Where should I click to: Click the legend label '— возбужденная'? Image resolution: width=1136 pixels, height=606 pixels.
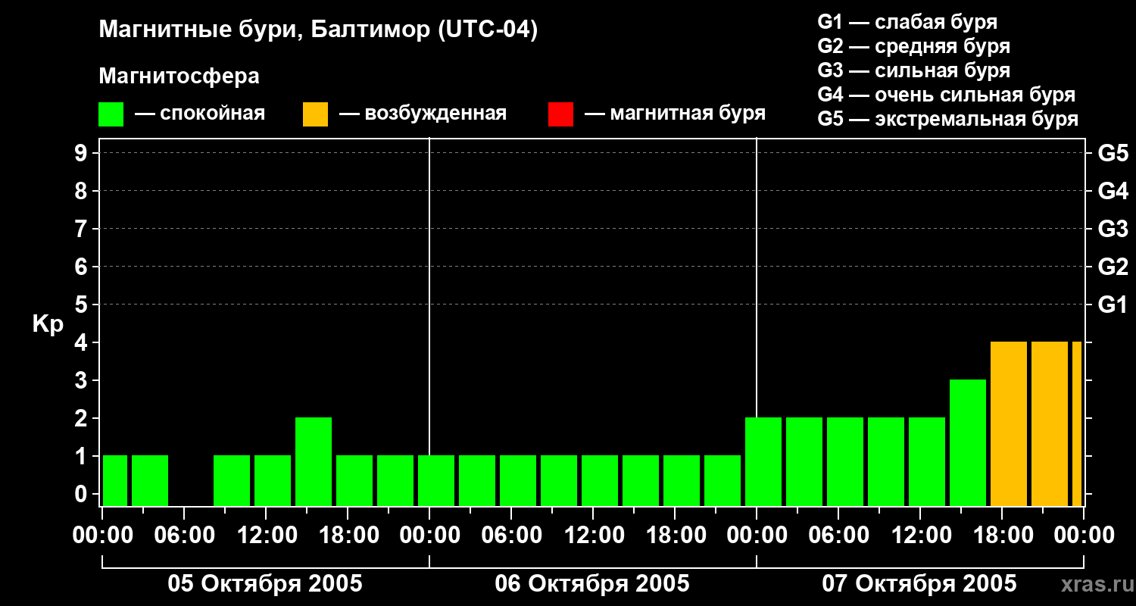point(423,114)
